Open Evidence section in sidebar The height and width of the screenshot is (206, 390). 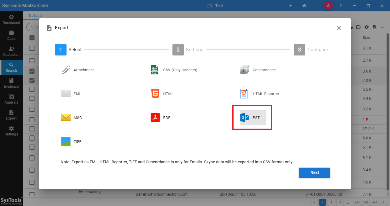pyautogui.click(x=11, y=83)
